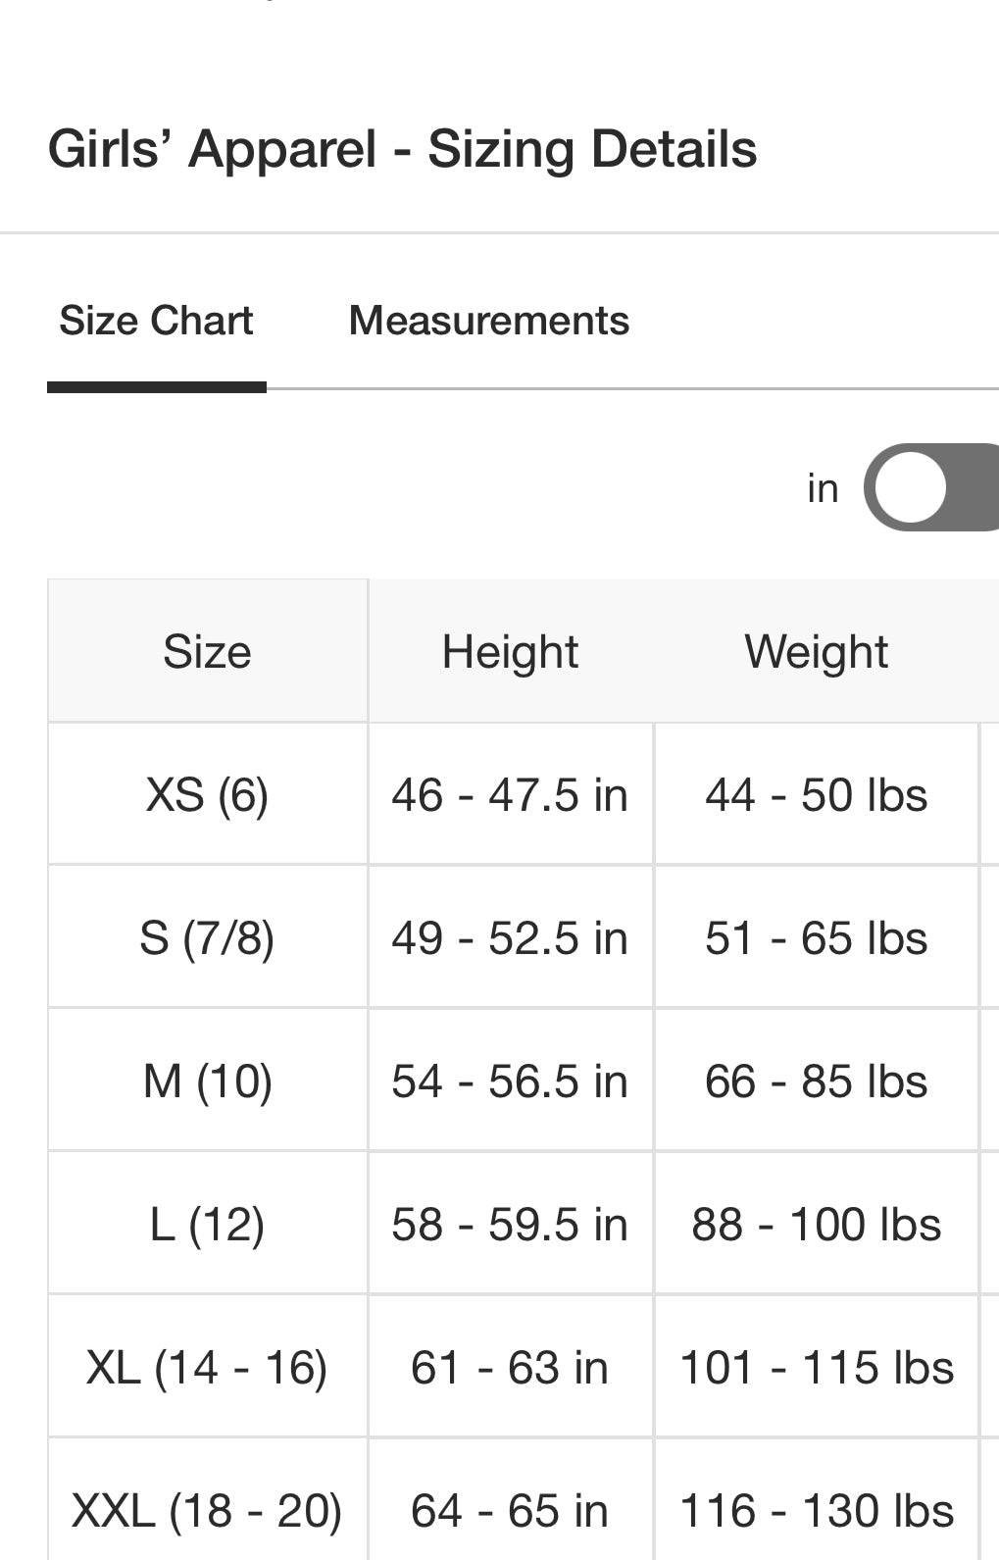Click the Height column header
The image size is (999, 1560).
[x=510, y=652]
